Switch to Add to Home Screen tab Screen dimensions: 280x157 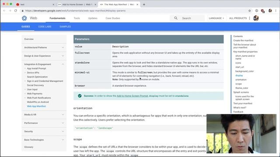pos(77,4)
